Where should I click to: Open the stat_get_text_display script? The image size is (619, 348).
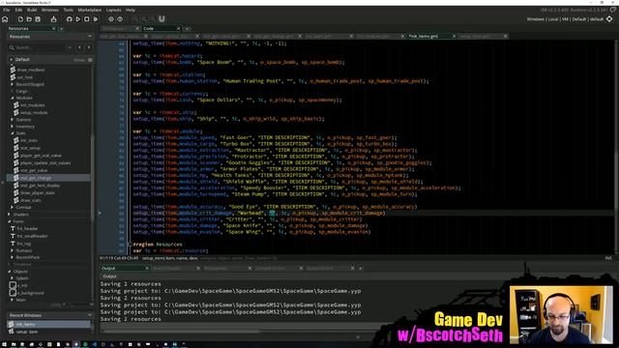point(40,186)
